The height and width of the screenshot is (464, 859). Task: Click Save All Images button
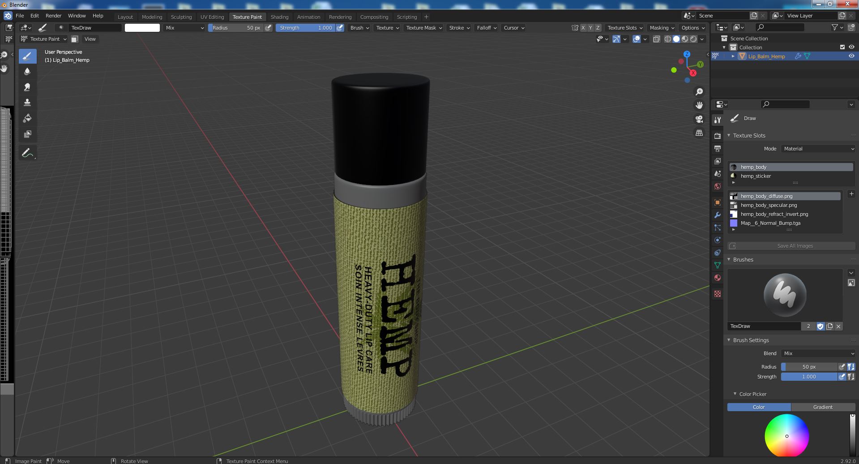click(791, 246)
